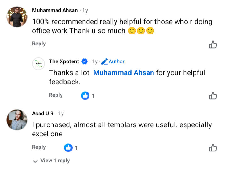Reply to The Xpotent's author response
Screen dimensions: 226x169
pyautogui.click(x=56, y=95)
